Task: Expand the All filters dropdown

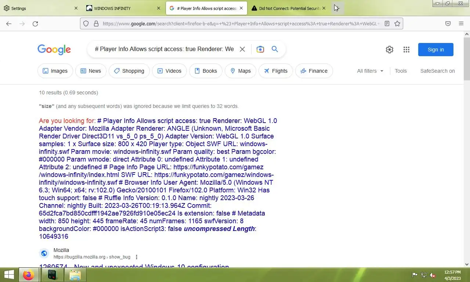Action: click(x=370, y=71)
